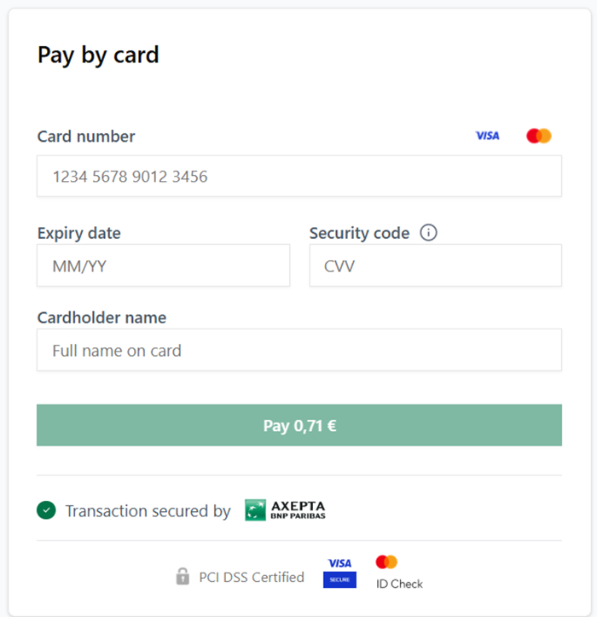This screenshot has width=597, height=617.
Task: Click the Security code label
Action: [359, 233]
